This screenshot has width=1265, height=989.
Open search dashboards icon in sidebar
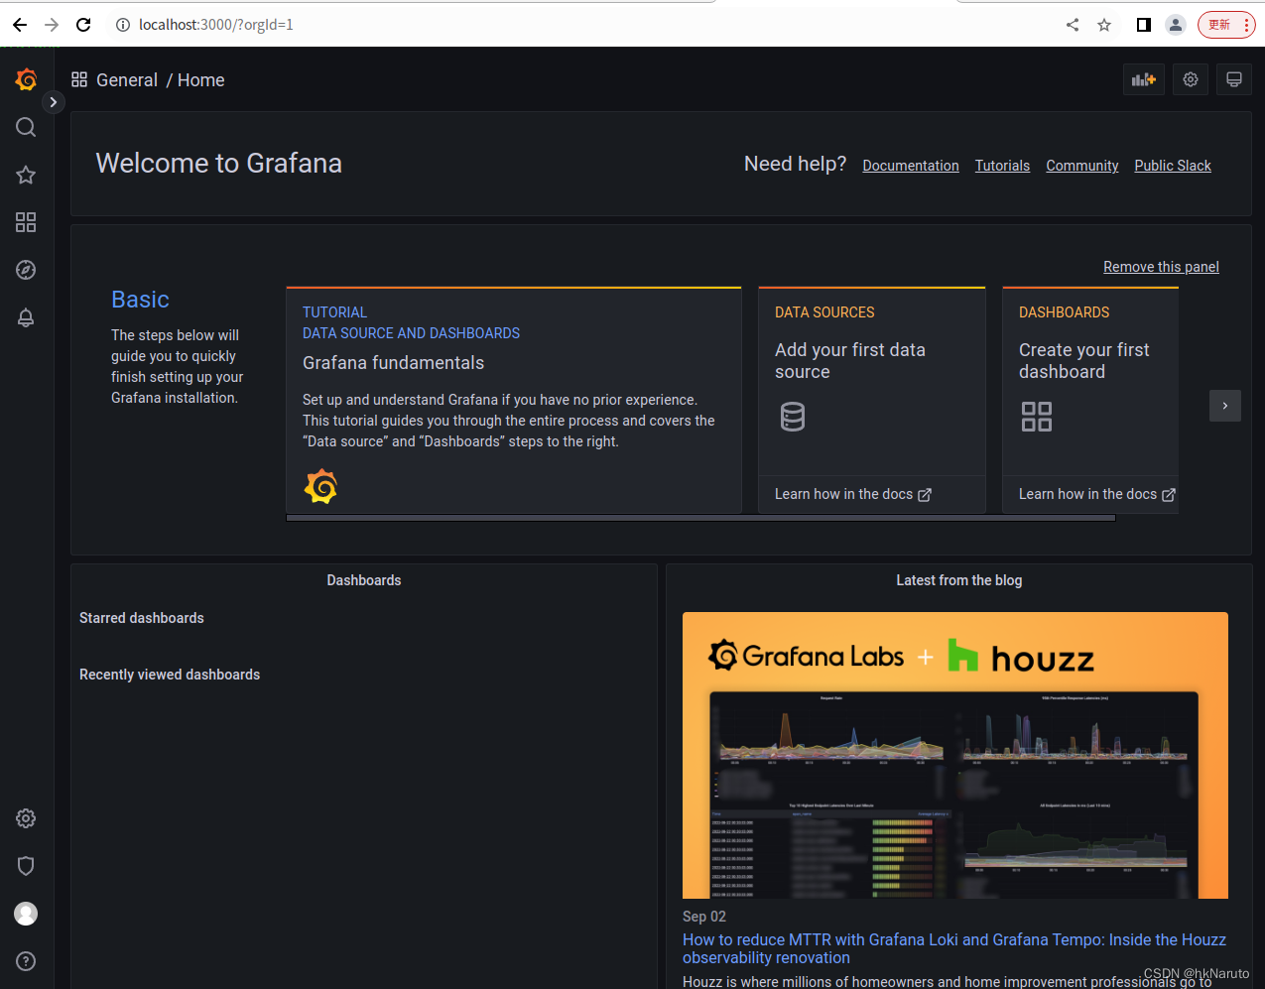pyautogui.click(x=26, y=127)
